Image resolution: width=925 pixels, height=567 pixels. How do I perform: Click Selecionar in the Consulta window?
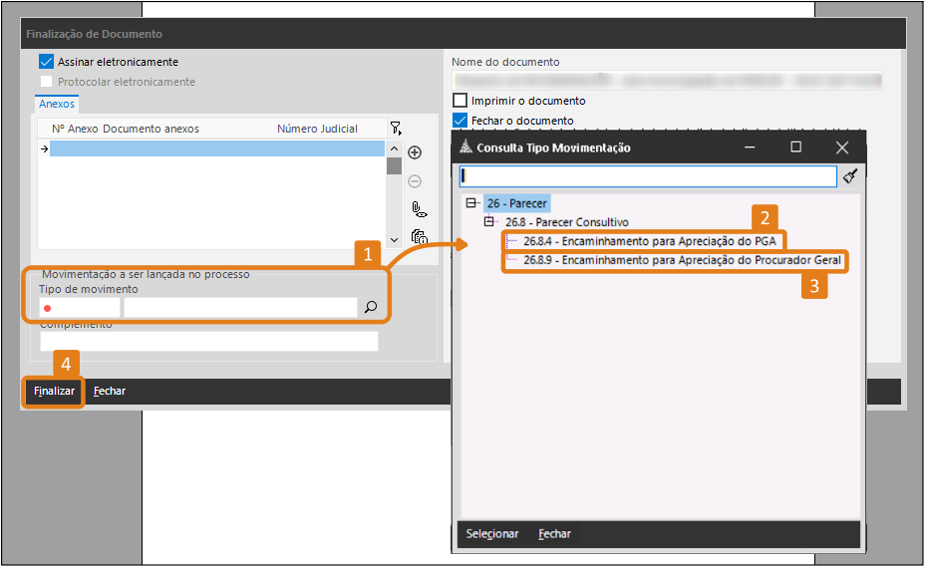pos(492,534)
